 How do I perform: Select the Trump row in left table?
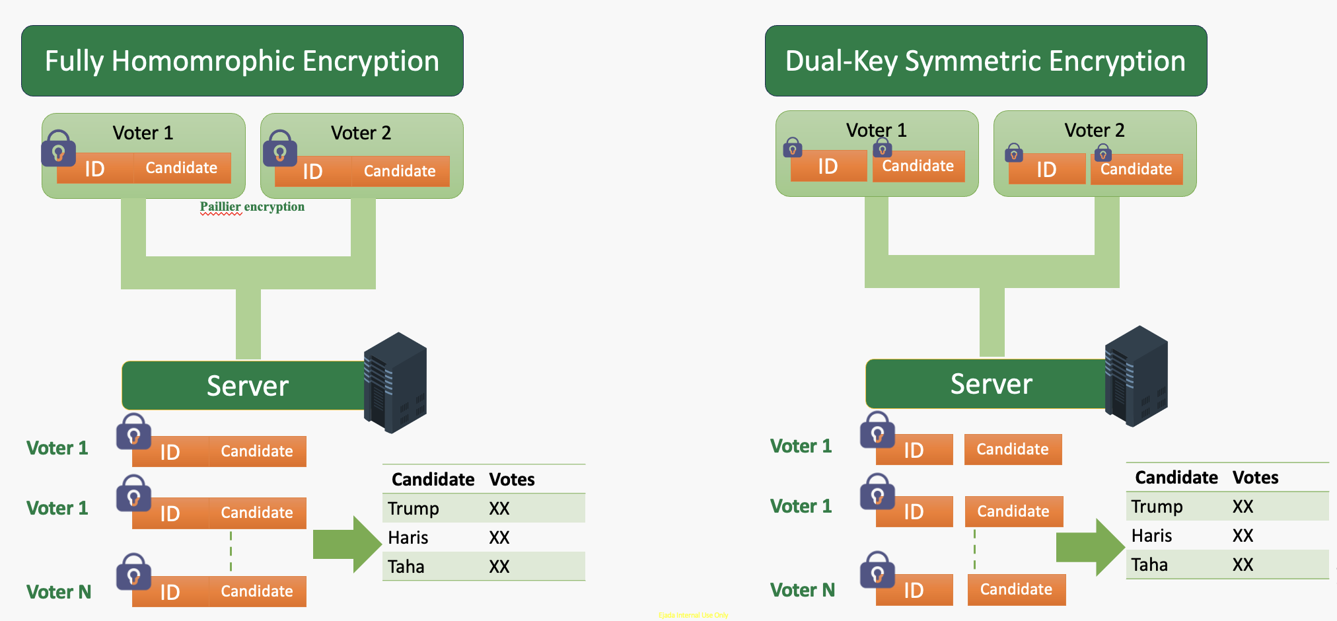coord(484,508)
